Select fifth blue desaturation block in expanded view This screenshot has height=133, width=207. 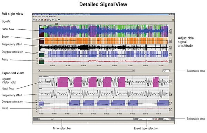coord(118,103)
